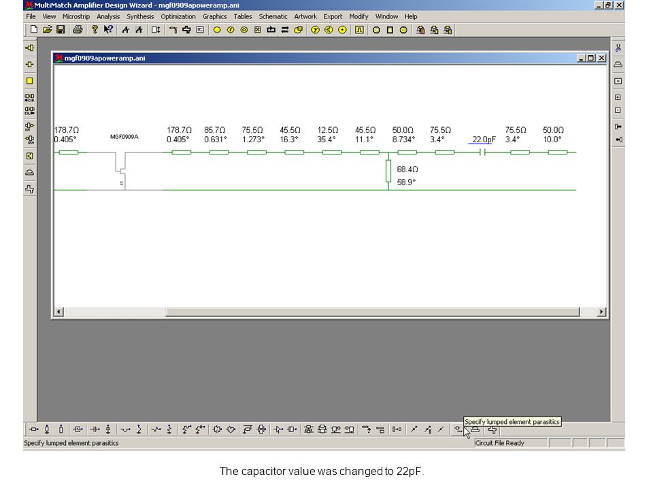Click the yellow Y-circle toolbar icon

(315, 29)
